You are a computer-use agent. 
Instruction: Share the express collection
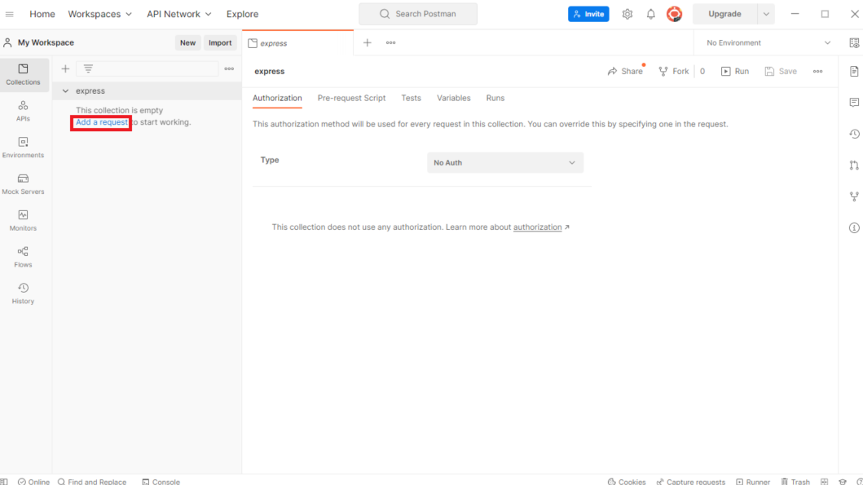(x=625, y=72)
